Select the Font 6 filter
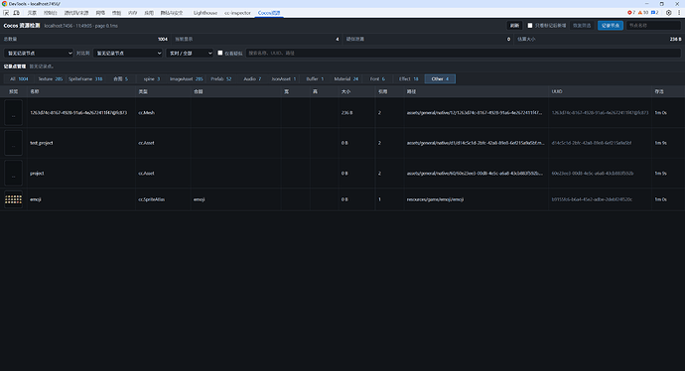Screen dimensions: 685x371 click(x=377, y=79)
